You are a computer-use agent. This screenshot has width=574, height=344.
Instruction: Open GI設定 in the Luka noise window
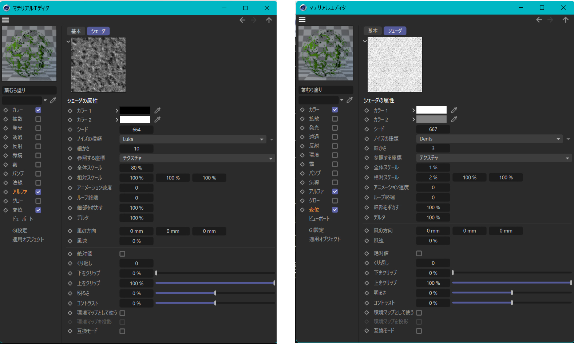(x=20, y=230)
